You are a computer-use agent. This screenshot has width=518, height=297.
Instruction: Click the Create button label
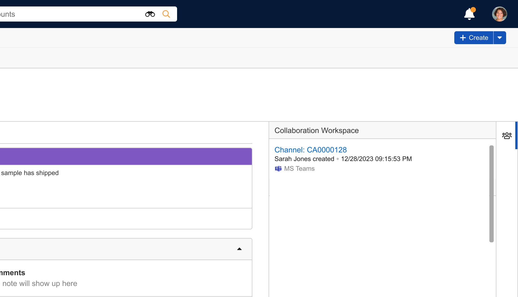478,38
